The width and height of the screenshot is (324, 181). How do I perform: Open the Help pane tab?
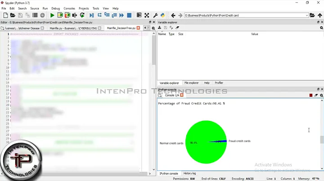[207, 83]
